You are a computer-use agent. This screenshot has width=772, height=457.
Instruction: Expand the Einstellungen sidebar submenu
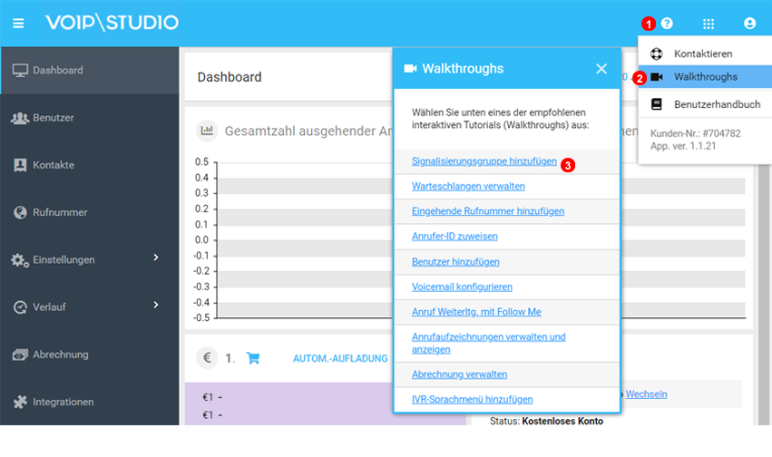[155, 258]
